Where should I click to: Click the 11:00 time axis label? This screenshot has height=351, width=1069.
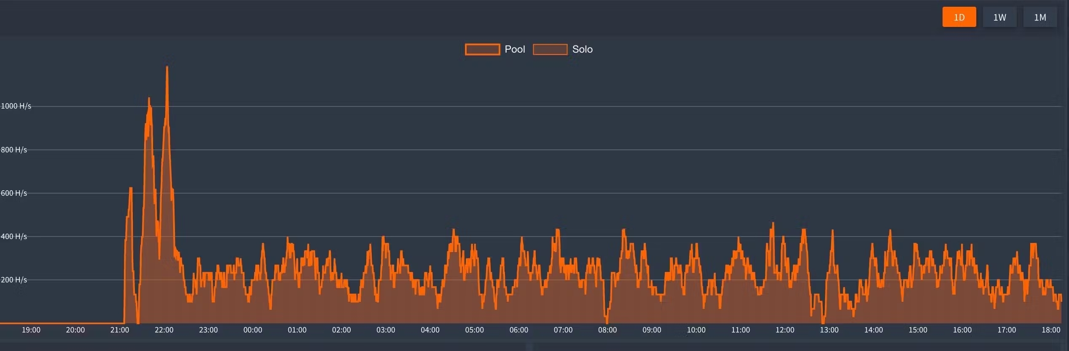click(x=741, y=330)
